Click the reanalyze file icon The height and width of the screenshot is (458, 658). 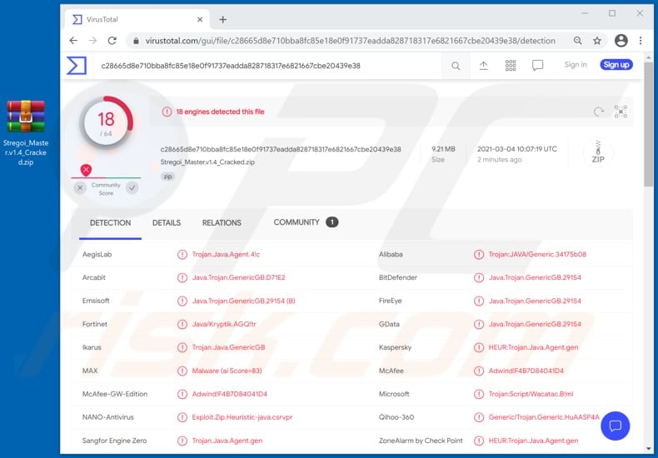pos(599,112)
